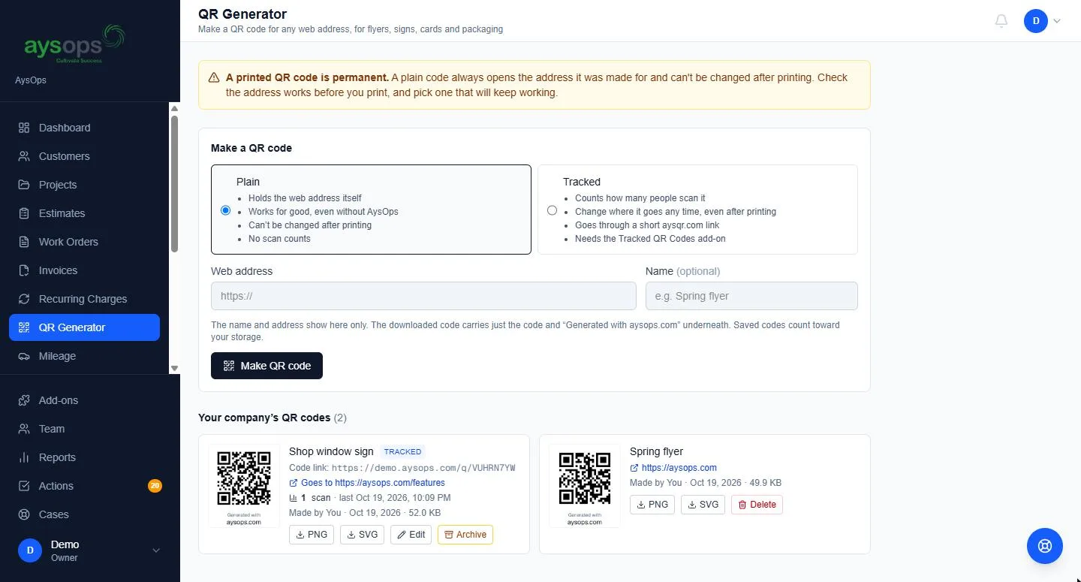Open Projects sidebar item
This screenshot has height=582, width=1081.
coord(84,185)
